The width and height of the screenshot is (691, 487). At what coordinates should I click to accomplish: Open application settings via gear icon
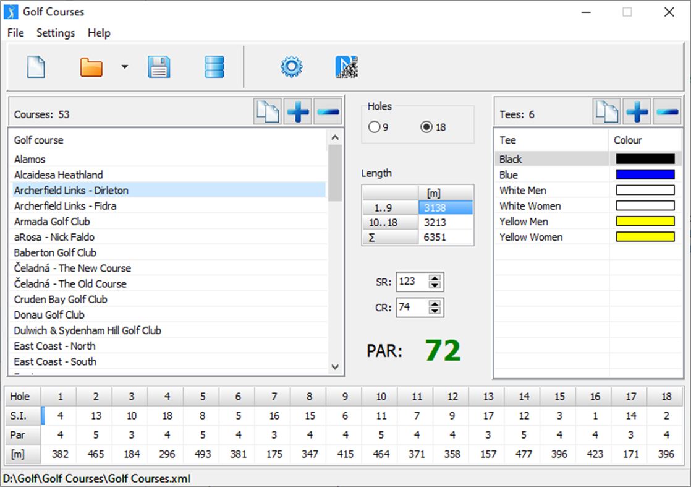pos(290,66)
